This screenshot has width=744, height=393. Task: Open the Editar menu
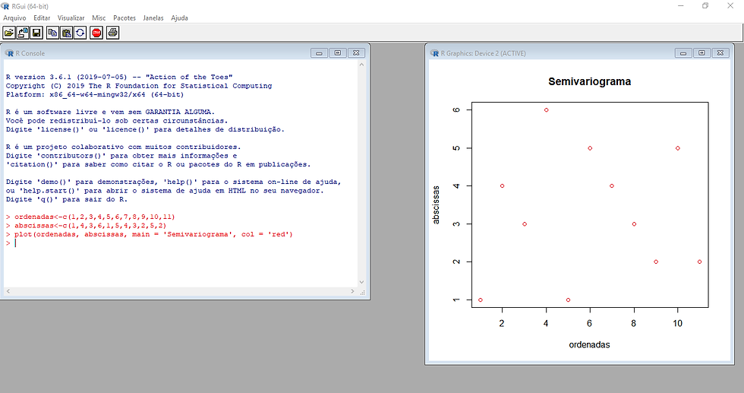pyautogui.click(x=42, y=18)
